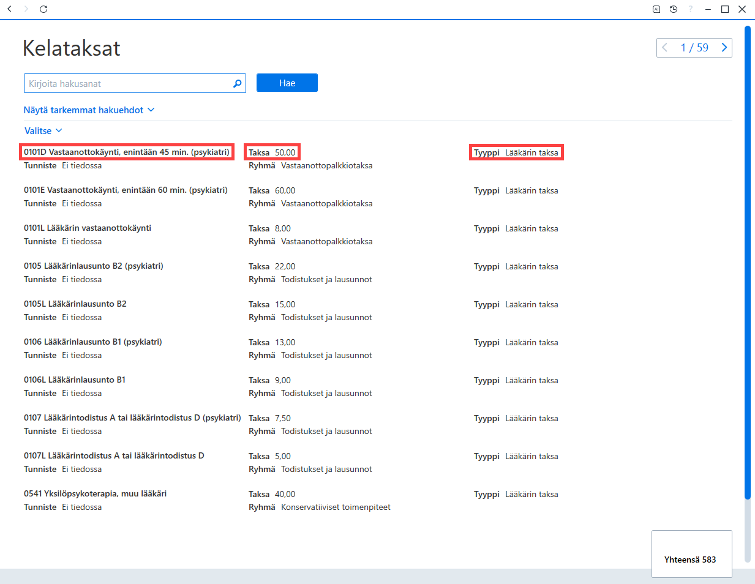Close the Kelataksat window
755x584 pixels.
(742, 9)
